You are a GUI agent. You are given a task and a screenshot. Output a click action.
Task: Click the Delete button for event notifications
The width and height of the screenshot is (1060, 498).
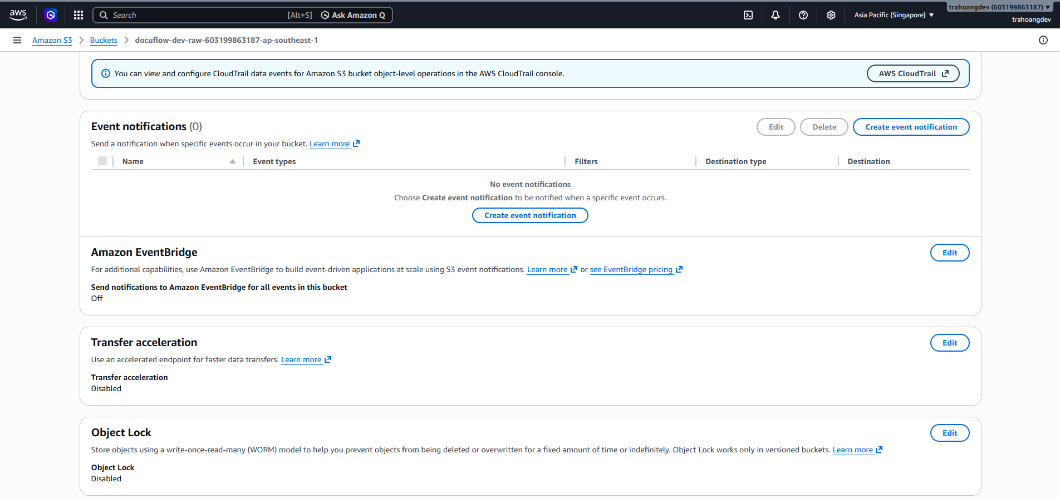[x=824, y=127]
